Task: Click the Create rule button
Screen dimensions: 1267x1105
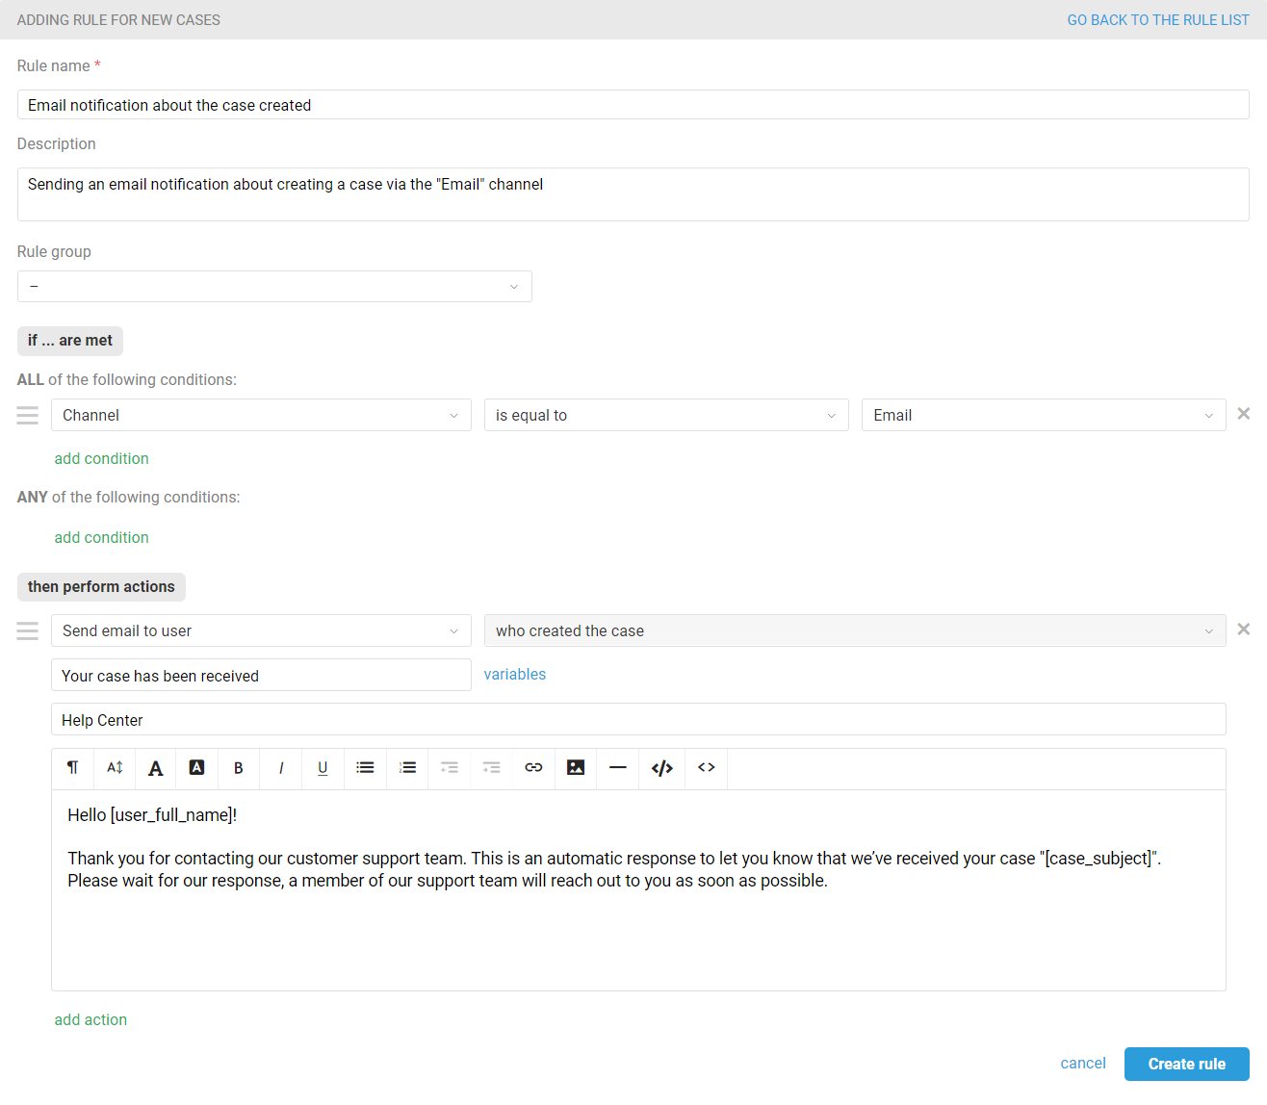Action: [1186, 1065]
